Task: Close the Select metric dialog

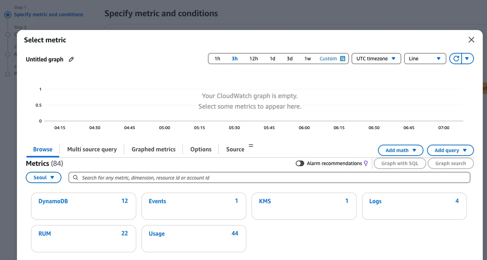Action: tap(471, 40)
